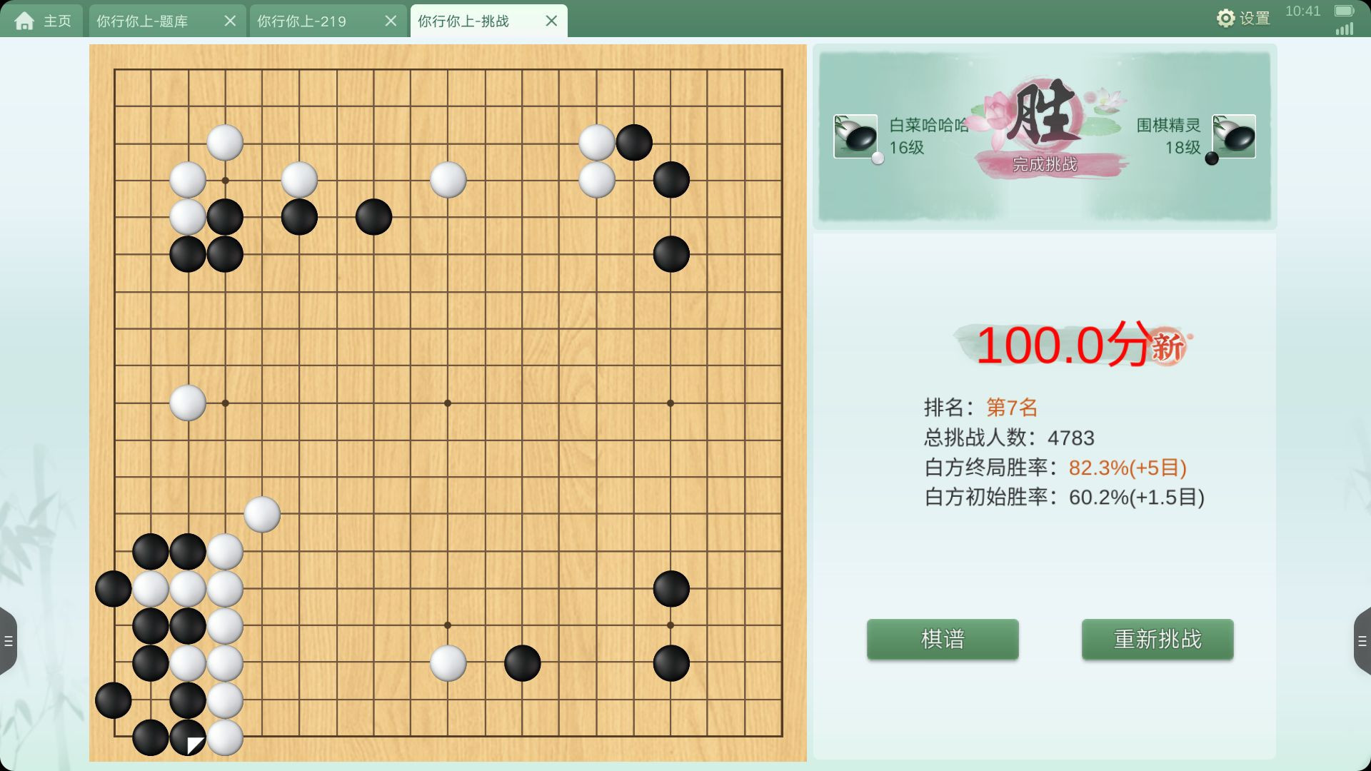This screenshot has height=771, width=1371.
Task: Click 重新挑战 to retry challenge
Action: (x=1157, y=639)
